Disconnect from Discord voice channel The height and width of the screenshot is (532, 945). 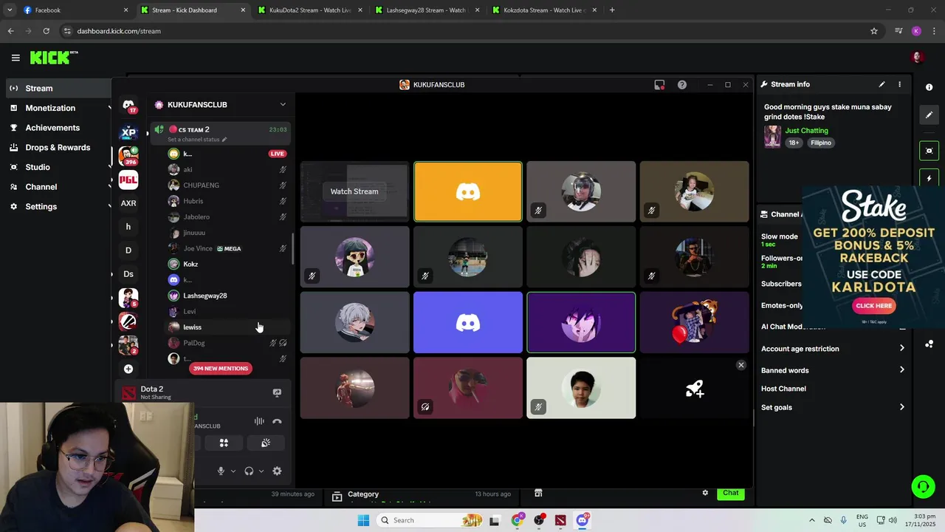pos(277,421)
